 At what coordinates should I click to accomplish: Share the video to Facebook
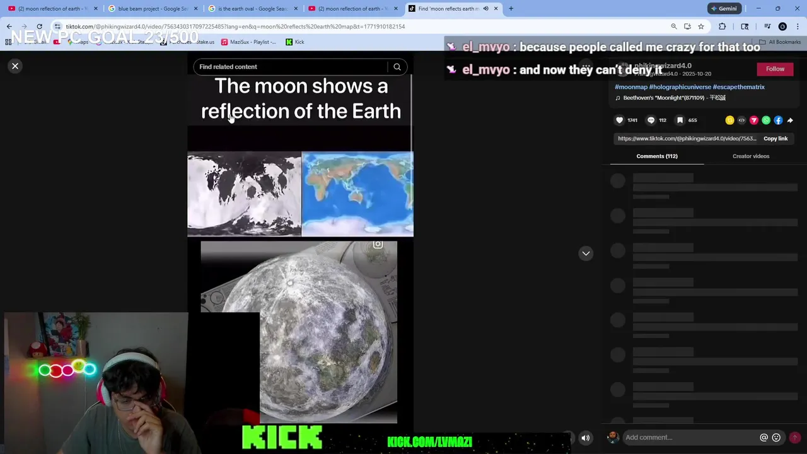coord(778,120)
